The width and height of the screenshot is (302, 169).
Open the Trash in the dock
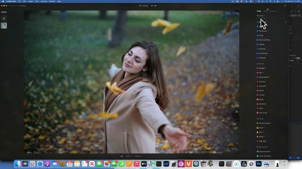285,164
